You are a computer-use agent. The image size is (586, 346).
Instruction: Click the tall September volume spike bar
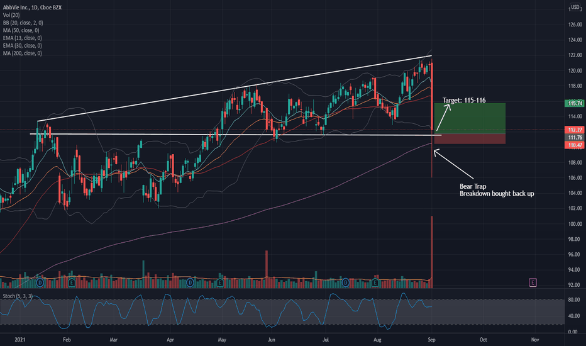coord(432,252)
